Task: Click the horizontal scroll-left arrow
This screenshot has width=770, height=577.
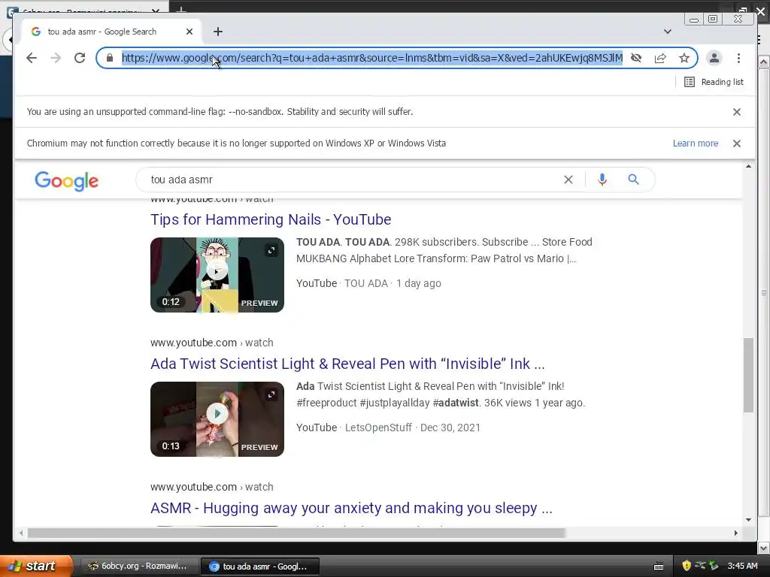Action: pos(20,533)
